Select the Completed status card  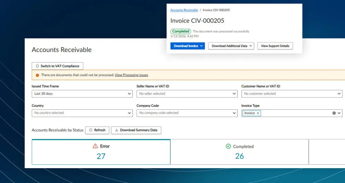coord(239,152)
